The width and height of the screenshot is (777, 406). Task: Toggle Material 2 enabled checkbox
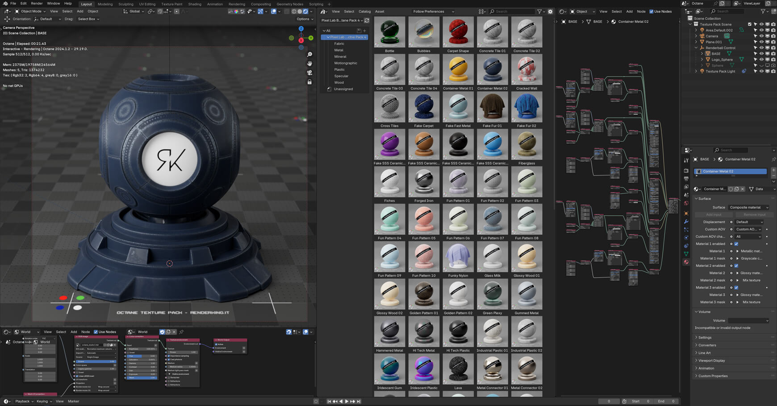click(x=736, y=266)
